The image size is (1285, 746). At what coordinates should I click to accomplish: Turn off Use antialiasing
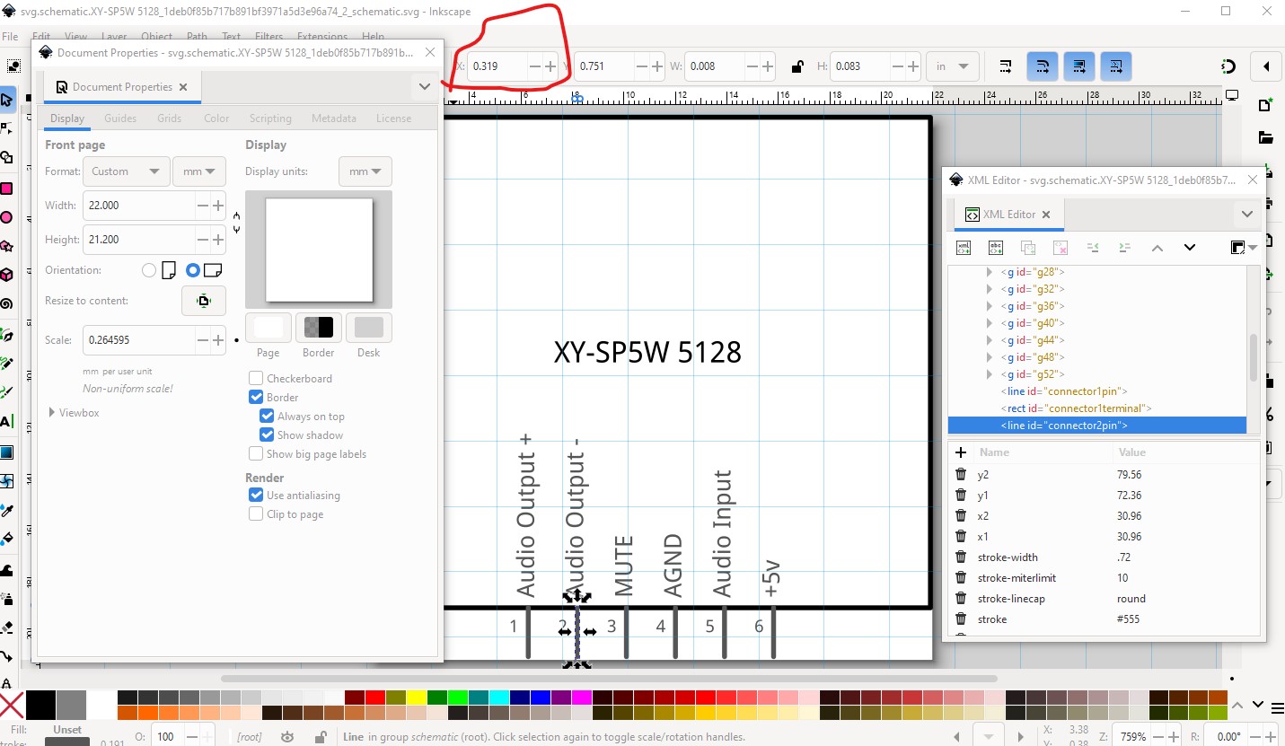point(256,496)
